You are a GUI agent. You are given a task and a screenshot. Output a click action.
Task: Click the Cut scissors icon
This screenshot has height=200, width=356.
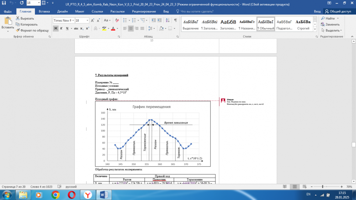[x=18, y=18]
